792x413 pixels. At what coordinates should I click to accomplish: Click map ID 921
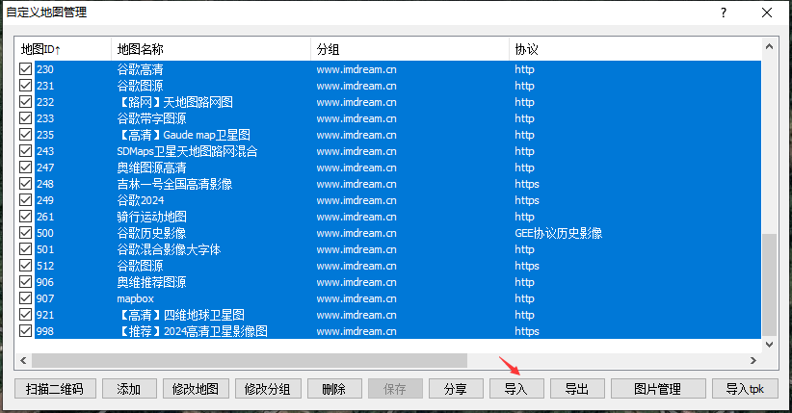pyautogui.click(x=45, y=315)
